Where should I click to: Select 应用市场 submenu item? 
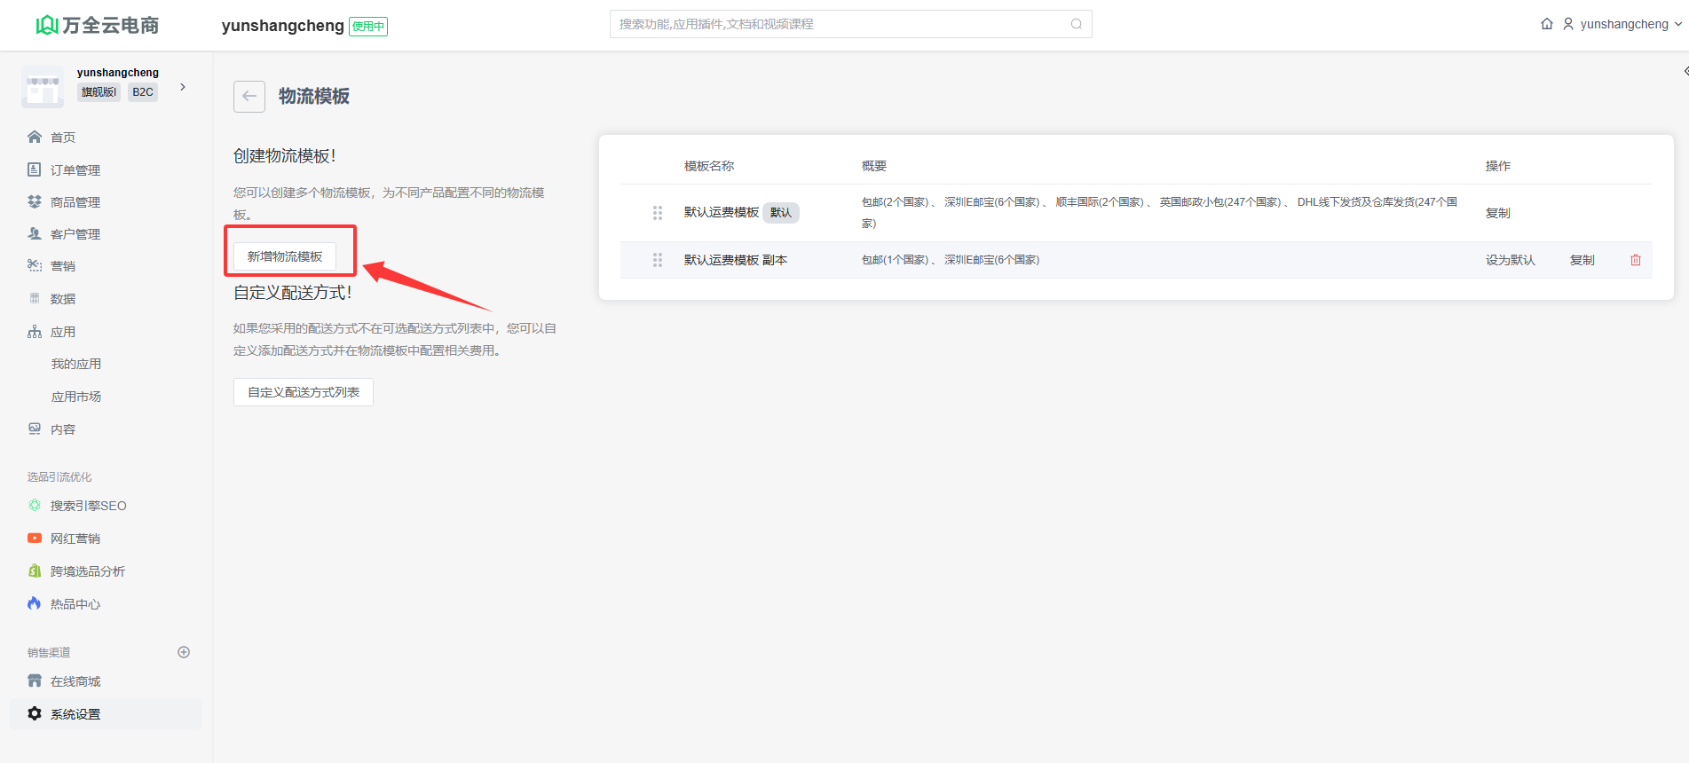76,397
